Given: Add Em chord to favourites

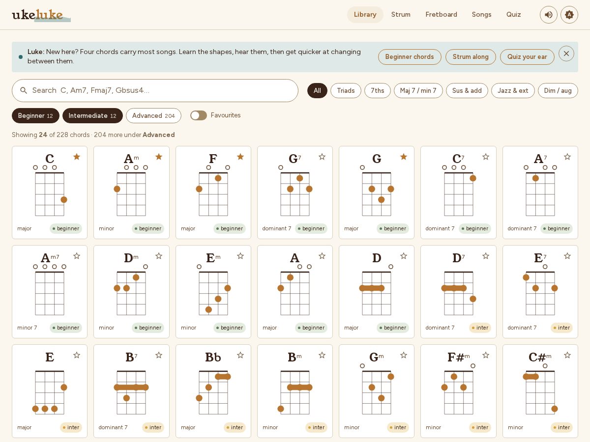Looking at the screenshot, I should [240, 256].
